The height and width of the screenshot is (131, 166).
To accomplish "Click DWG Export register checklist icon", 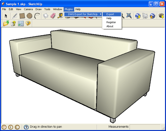I will [x=21, y=23].
